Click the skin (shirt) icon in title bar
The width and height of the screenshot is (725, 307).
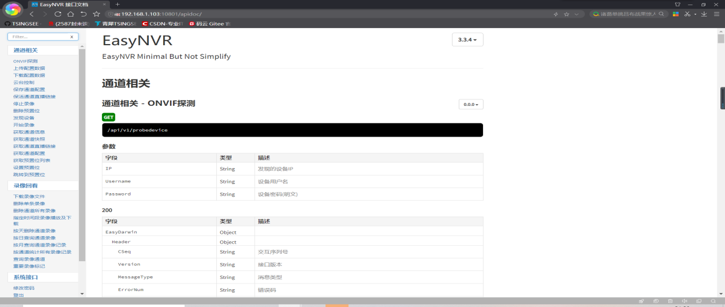pyautogui.click(x=678, y=4)
